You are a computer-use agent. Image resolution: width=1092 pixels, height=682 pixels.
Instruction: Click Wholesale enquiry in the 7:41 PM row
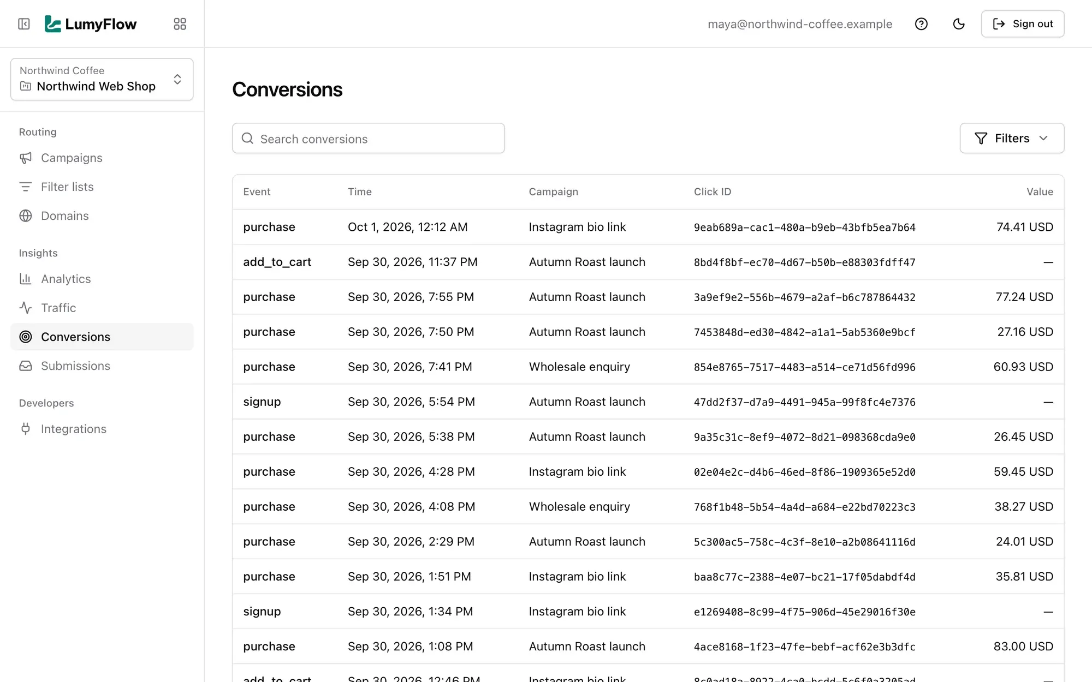tap(579, 367)
